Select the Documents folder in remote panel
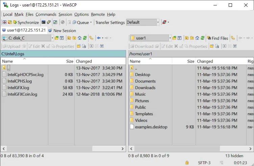 coord(145,81)
